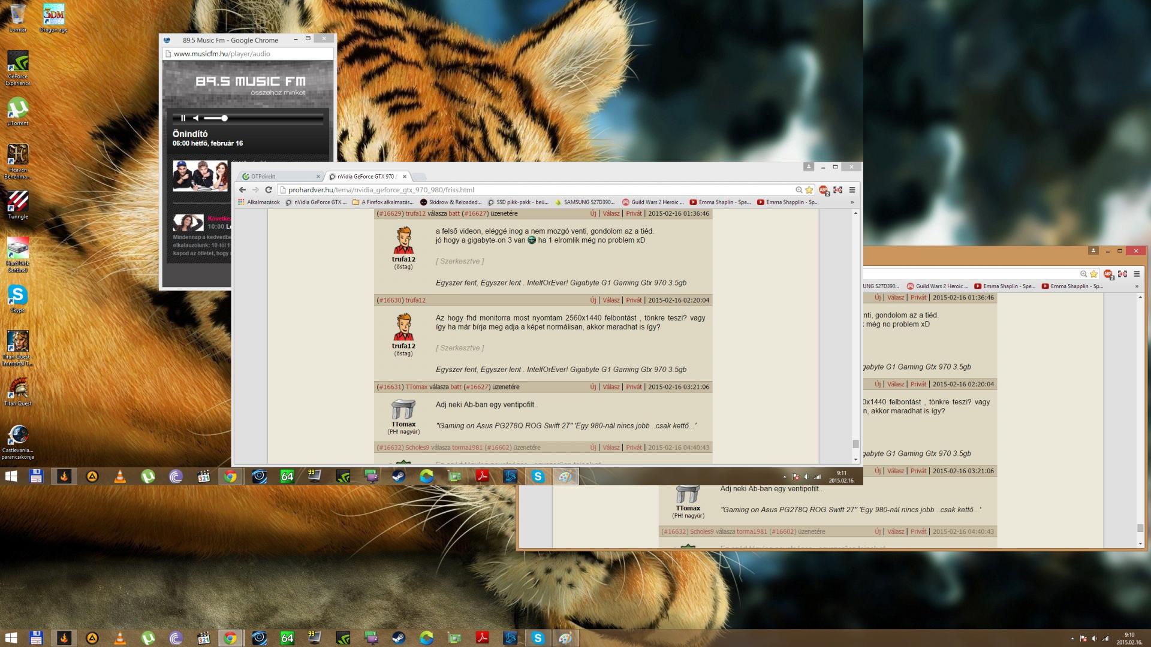Viewport: 1151px width, 647px height.
Task: Expand bookmarks overflow chevron in cut-off Chrome window
Action: coord(1137,286)
